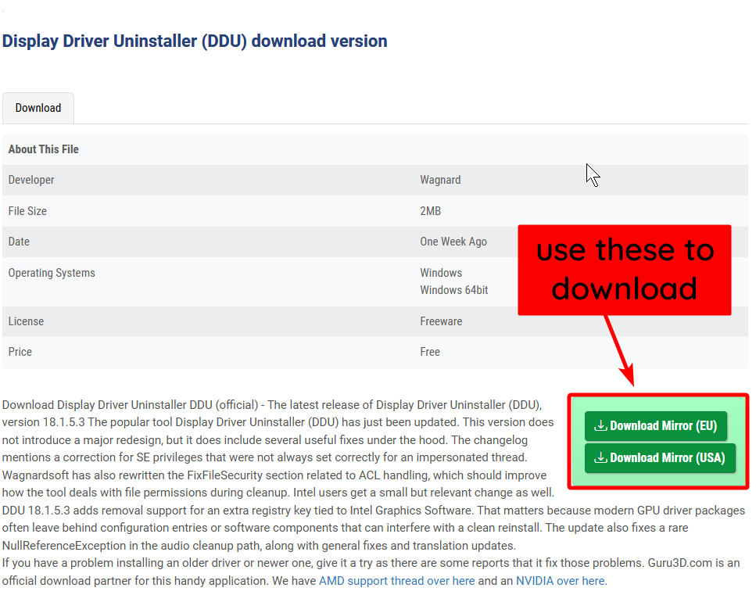Screen dimensions: 756x595
Task: Click the download arrow icon on USA mirror
Action: pyautogui.click(x=600, y=457)
